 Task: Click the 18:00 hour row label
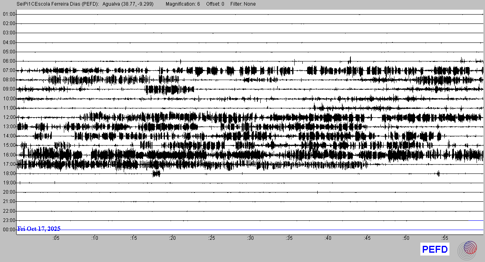coord(9,173)
